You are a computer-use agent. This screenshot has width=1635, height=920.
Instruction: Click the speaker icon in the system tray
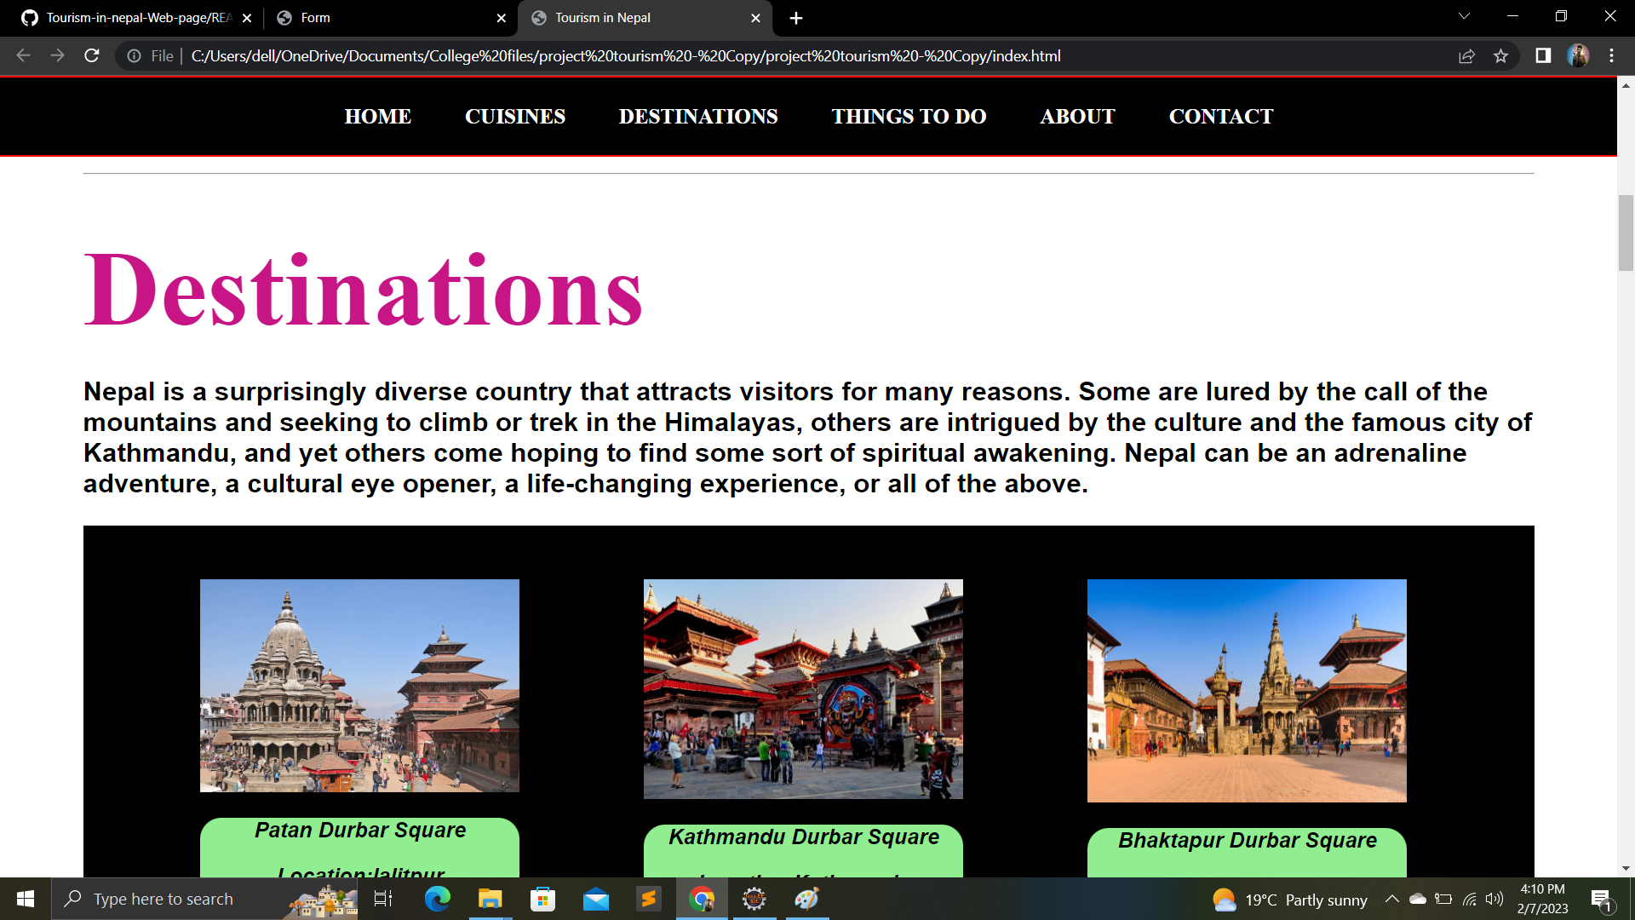1496,899
